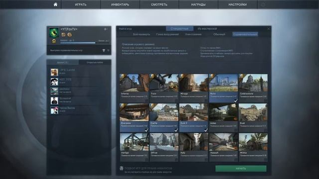Click the bearded-face avatar of the top friend
Viewport: 319px width, 179px height.
[x=54, y=72]
